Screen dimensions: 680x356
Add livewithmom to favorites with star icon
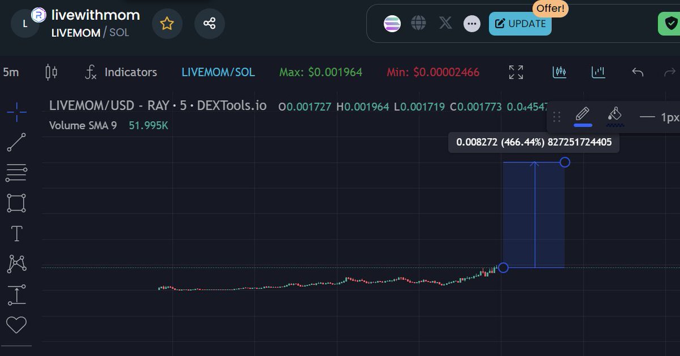(167, 24)
